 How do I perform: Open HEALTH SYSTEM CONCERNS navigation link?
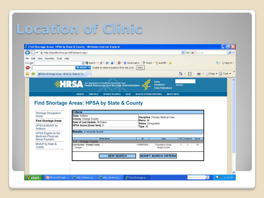coord(148,94)
